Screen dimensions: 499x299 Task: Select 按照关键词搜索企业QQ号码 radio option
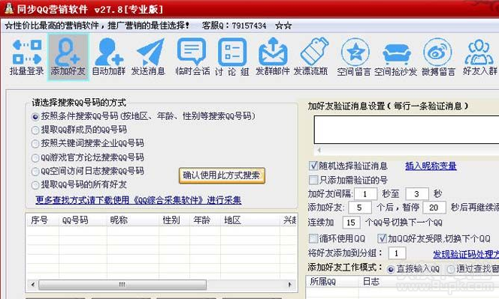coord(35,144)
